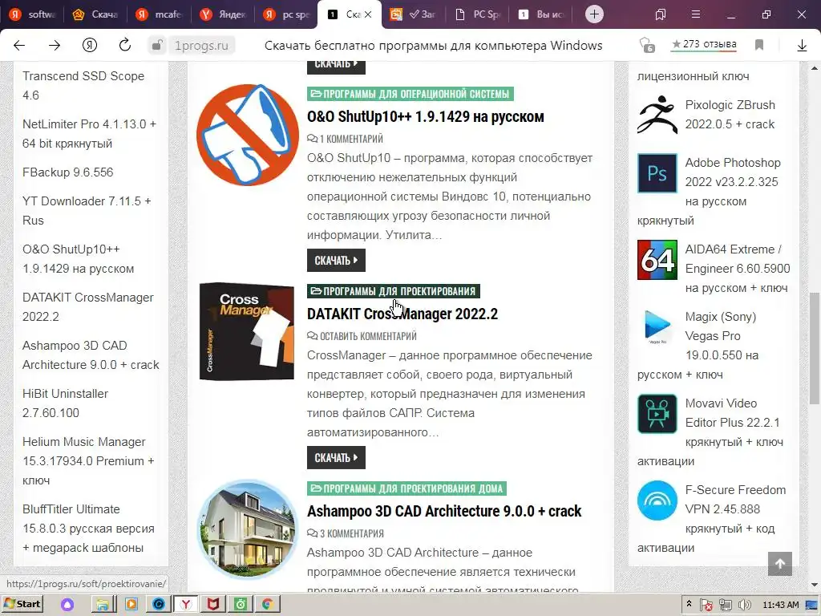This screenshot has height=616, width=821.
Task: Open the Windows Start button
Action: pyautogui.click(x=22, y=604)
